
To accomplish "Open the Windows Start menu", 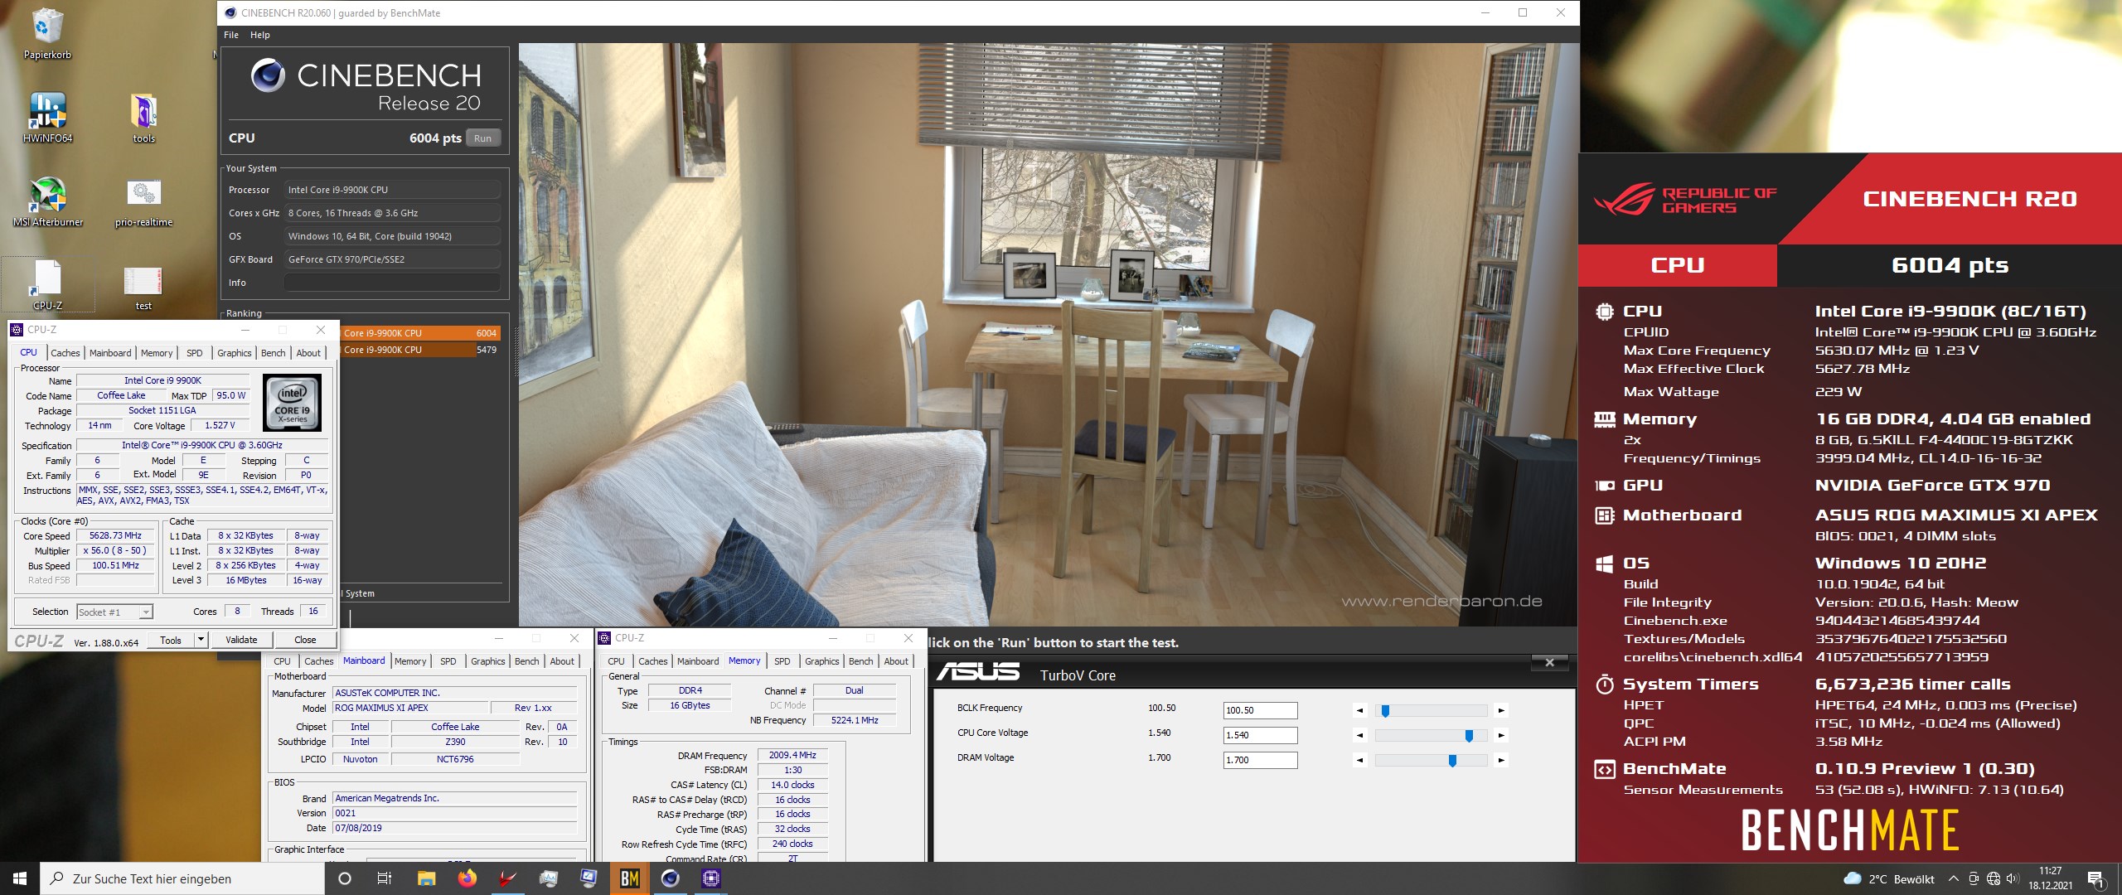I will click(x=20, y=878).
